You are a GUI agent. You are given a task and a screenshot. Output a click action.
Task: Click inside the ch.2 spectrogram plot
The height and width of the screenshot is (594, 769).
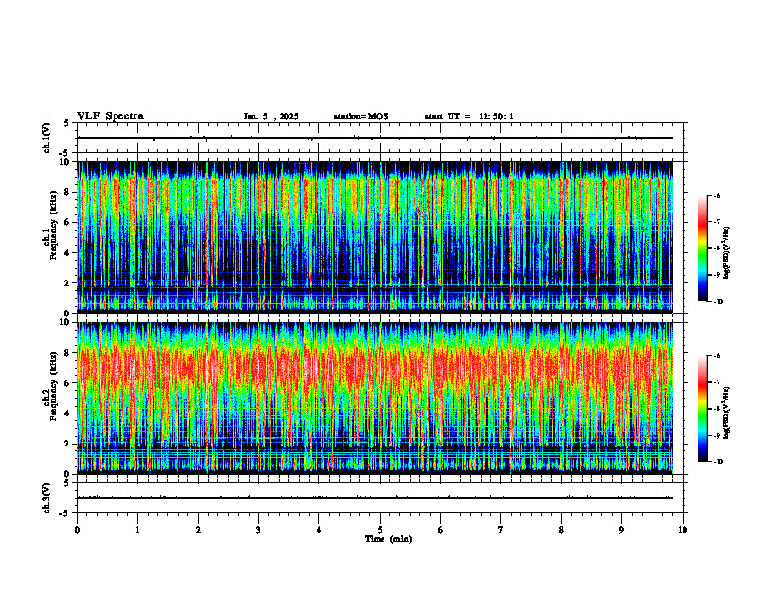point(374,398)
